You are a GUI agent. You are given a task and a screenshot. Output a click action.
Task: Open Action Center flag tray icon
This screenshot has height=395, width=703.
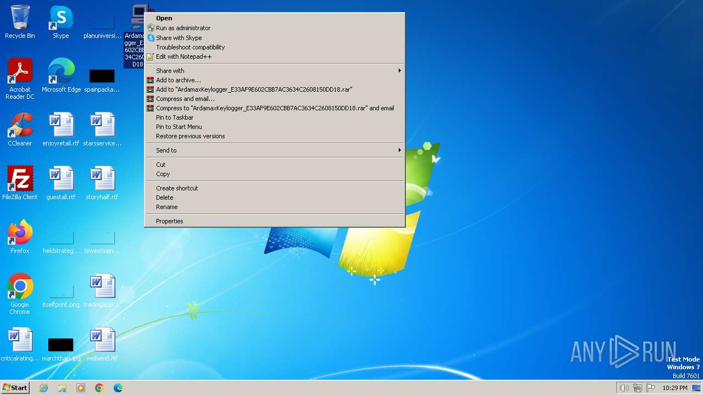[651, 388]
